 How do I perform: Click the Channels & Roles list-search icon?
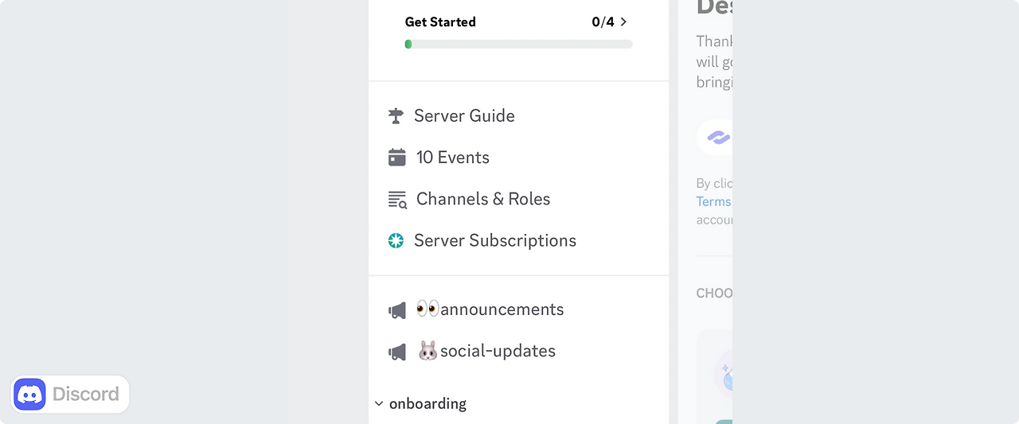pyautogui.click(x=396, y=200)
